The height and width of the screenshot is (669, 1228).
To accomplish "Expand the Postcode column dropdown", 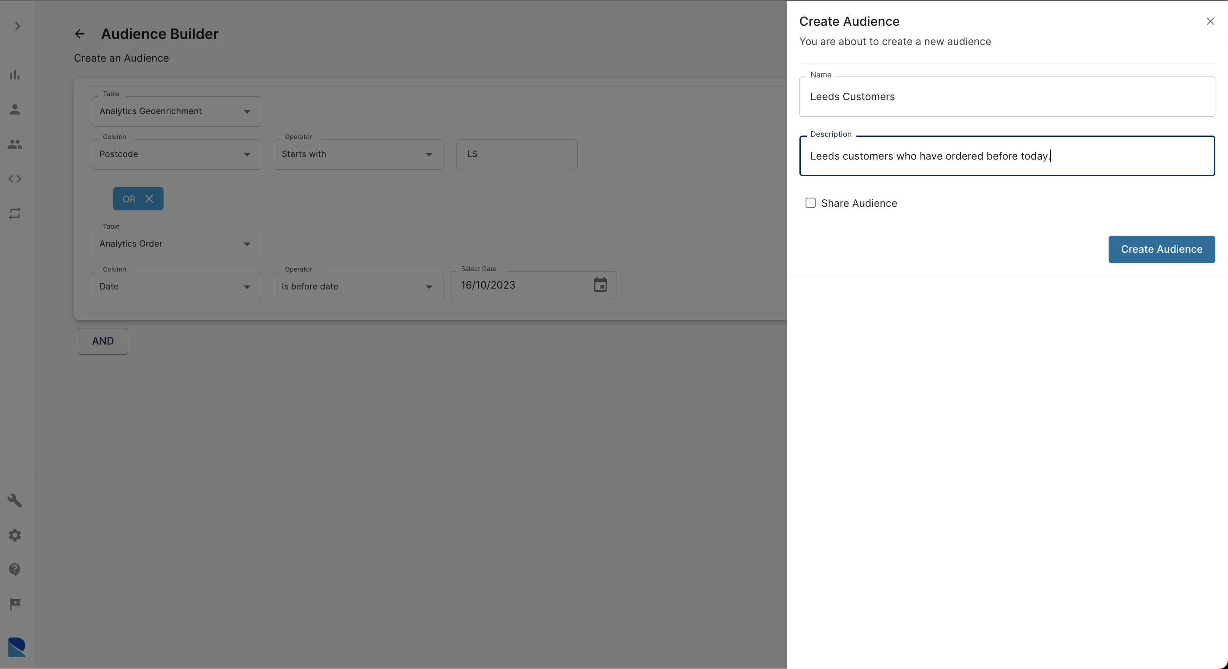I will click(x=246, y=154).
